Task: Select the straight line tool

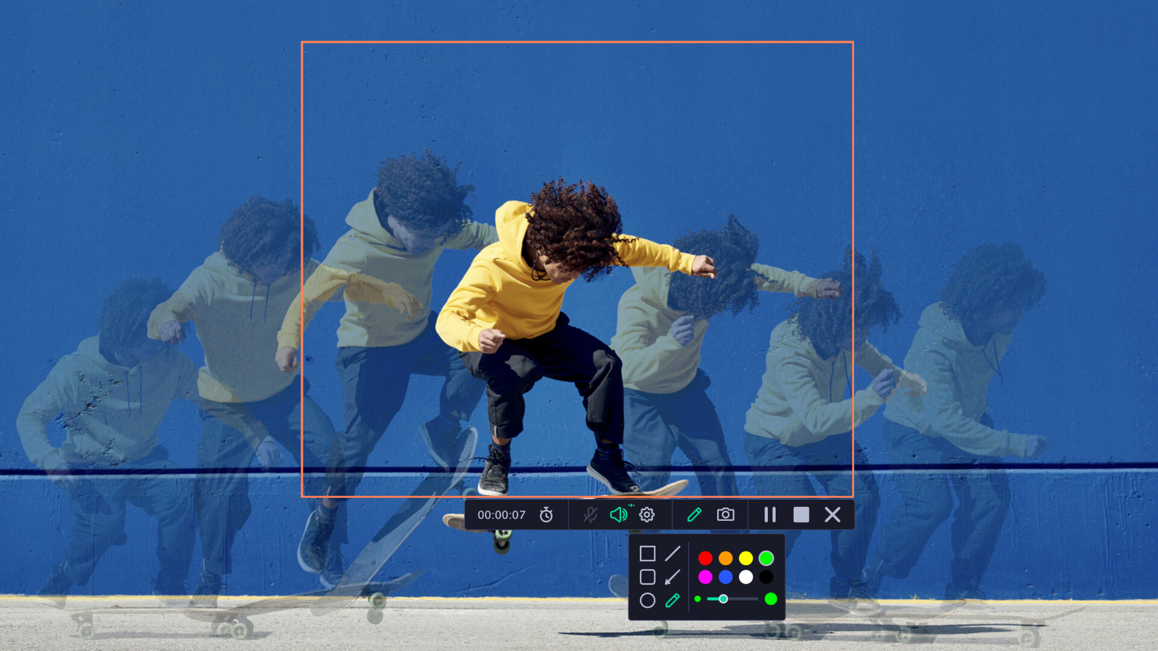Action: click(x=672, y=553)
